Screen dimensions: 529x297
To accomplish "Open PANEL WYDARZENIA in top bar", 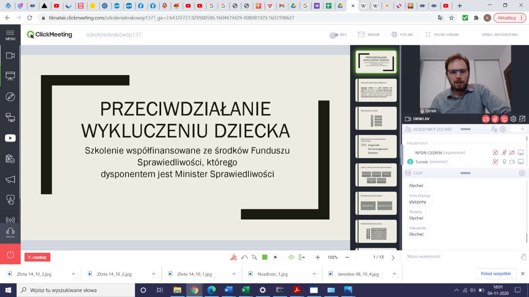I will [x=500, y=35].
